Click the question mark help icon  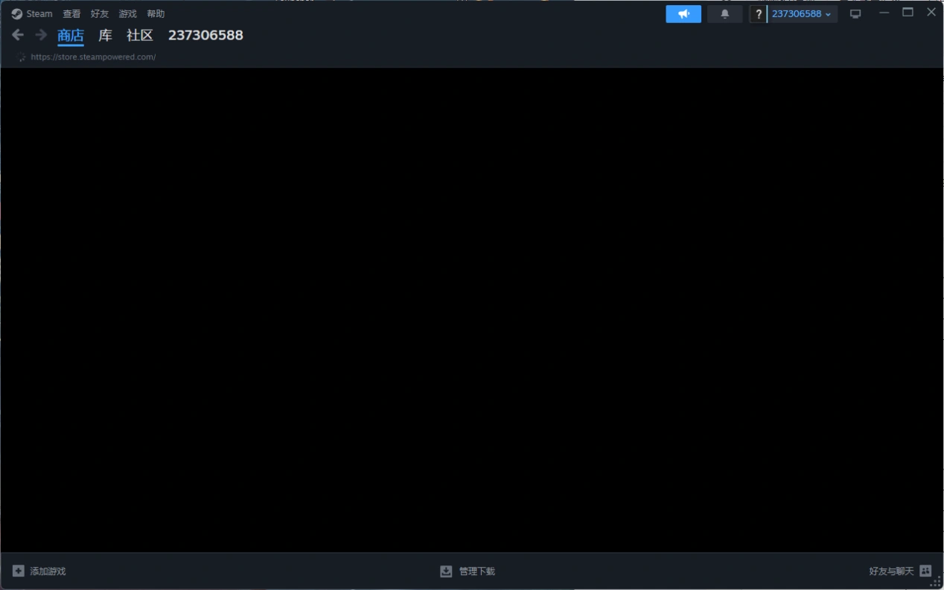pos(758,14)
